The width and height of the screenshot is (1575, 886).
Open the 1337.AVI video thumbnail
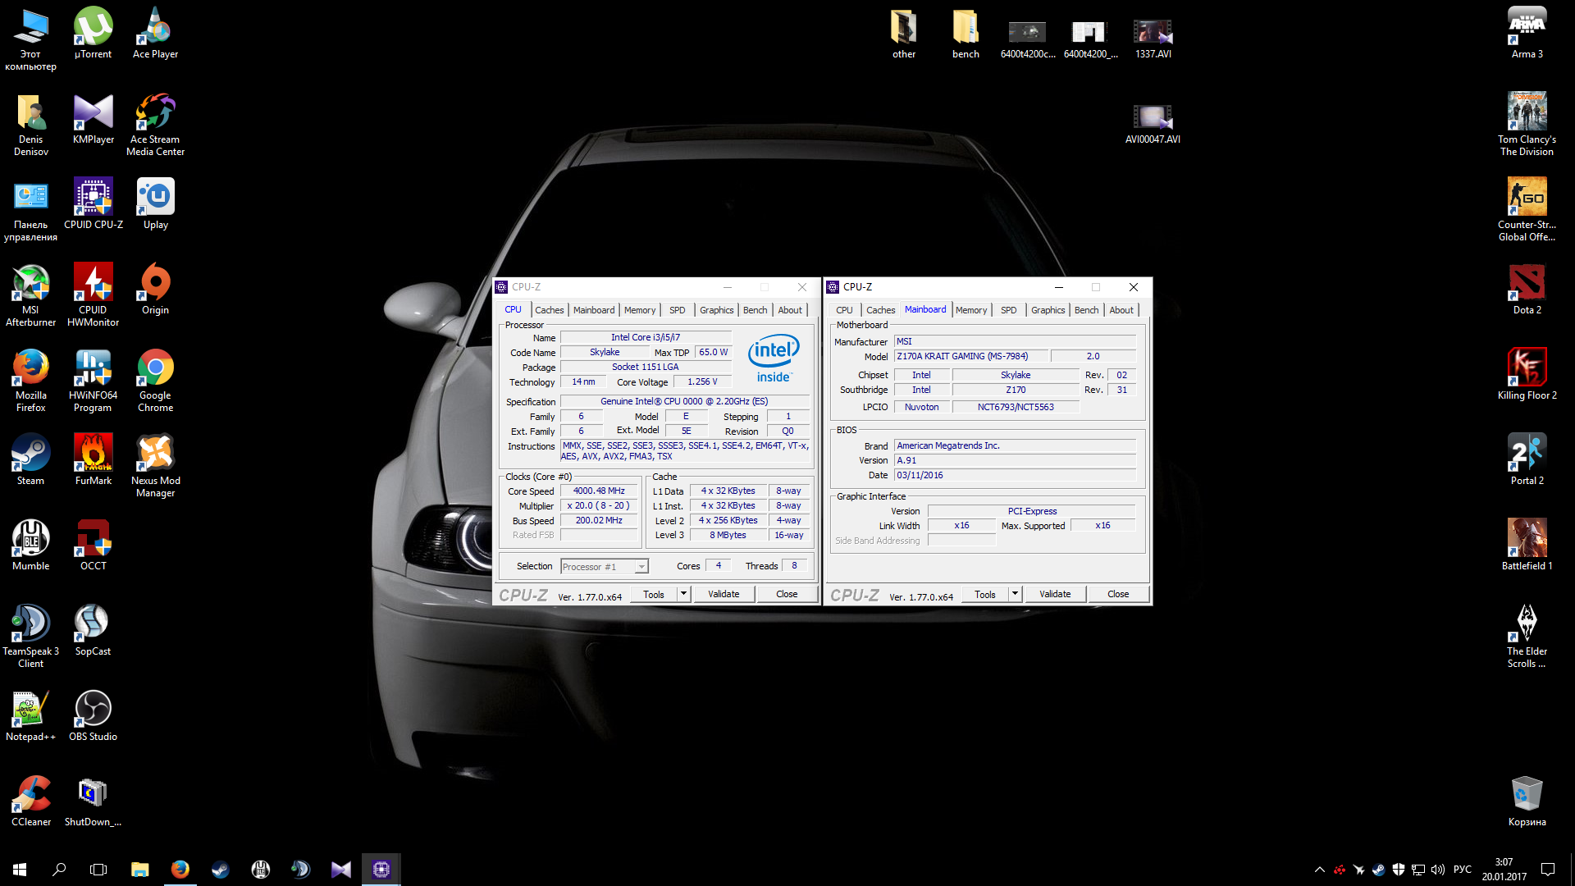1153,33
